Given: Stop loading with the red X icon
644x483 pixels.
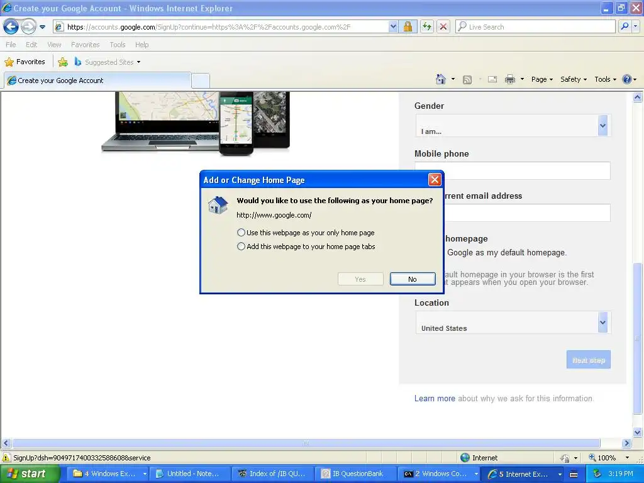Looking at the screenshot, I should (443, 27).
